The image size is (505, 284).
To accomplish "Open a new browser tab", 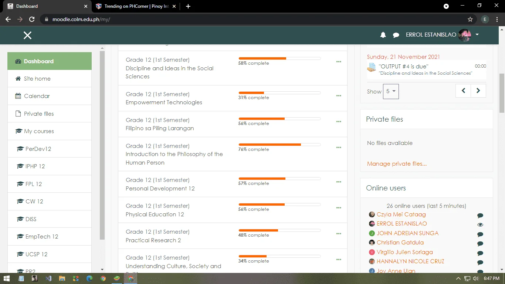I will [188, 6].
